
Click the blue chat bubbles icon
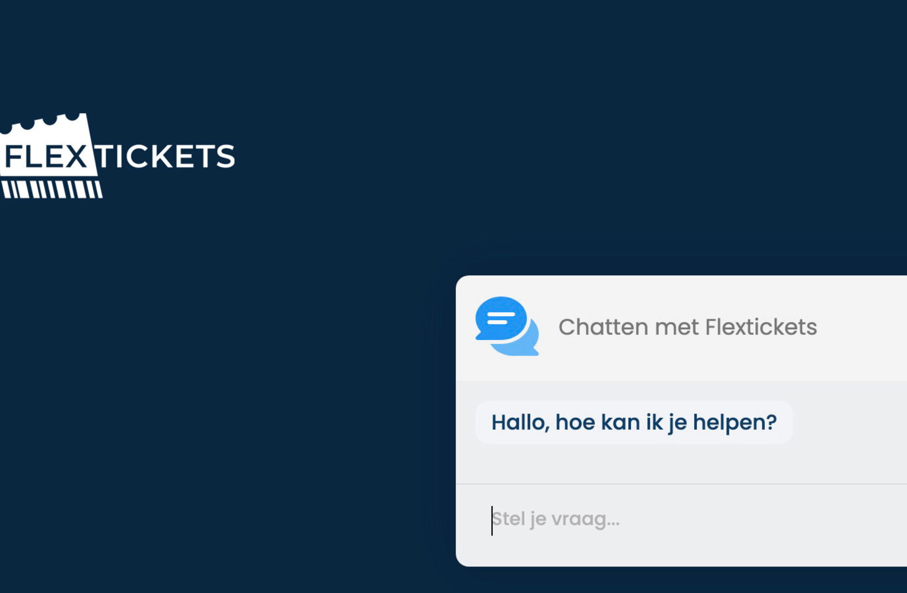(x=506, y=326)
